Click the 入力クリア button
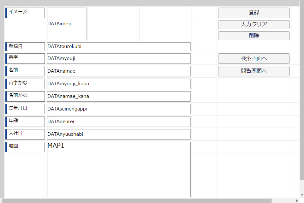 click(254, 25)
